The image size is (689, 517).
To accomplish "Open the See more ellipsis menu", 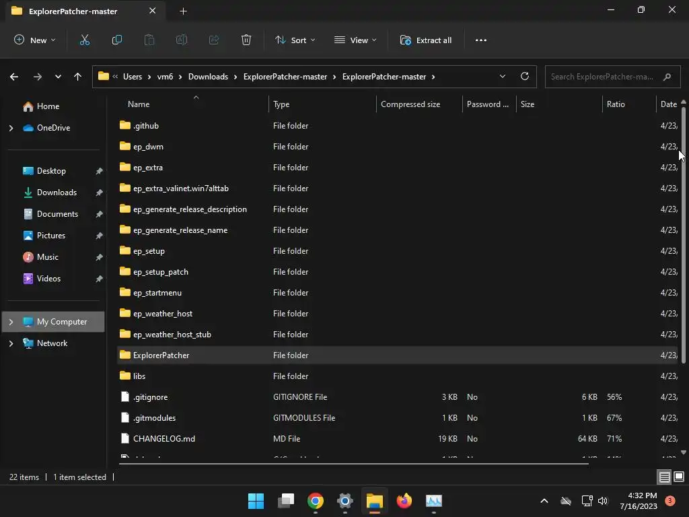I will point(480,40).
